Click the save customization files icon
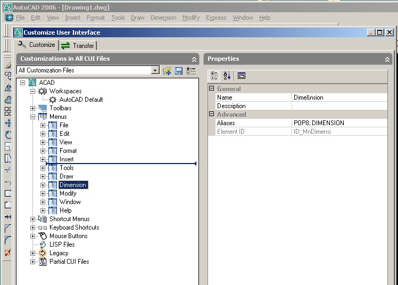398x285 pixels. pyautogui.click(x=179, y=71)
